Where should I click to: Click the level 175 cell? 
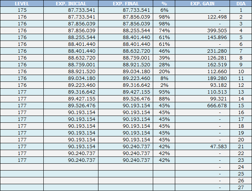click(22, 10)
